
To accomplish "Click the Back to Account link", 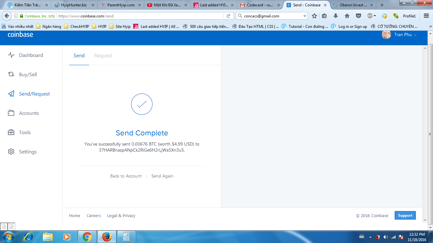I will 126,176.
